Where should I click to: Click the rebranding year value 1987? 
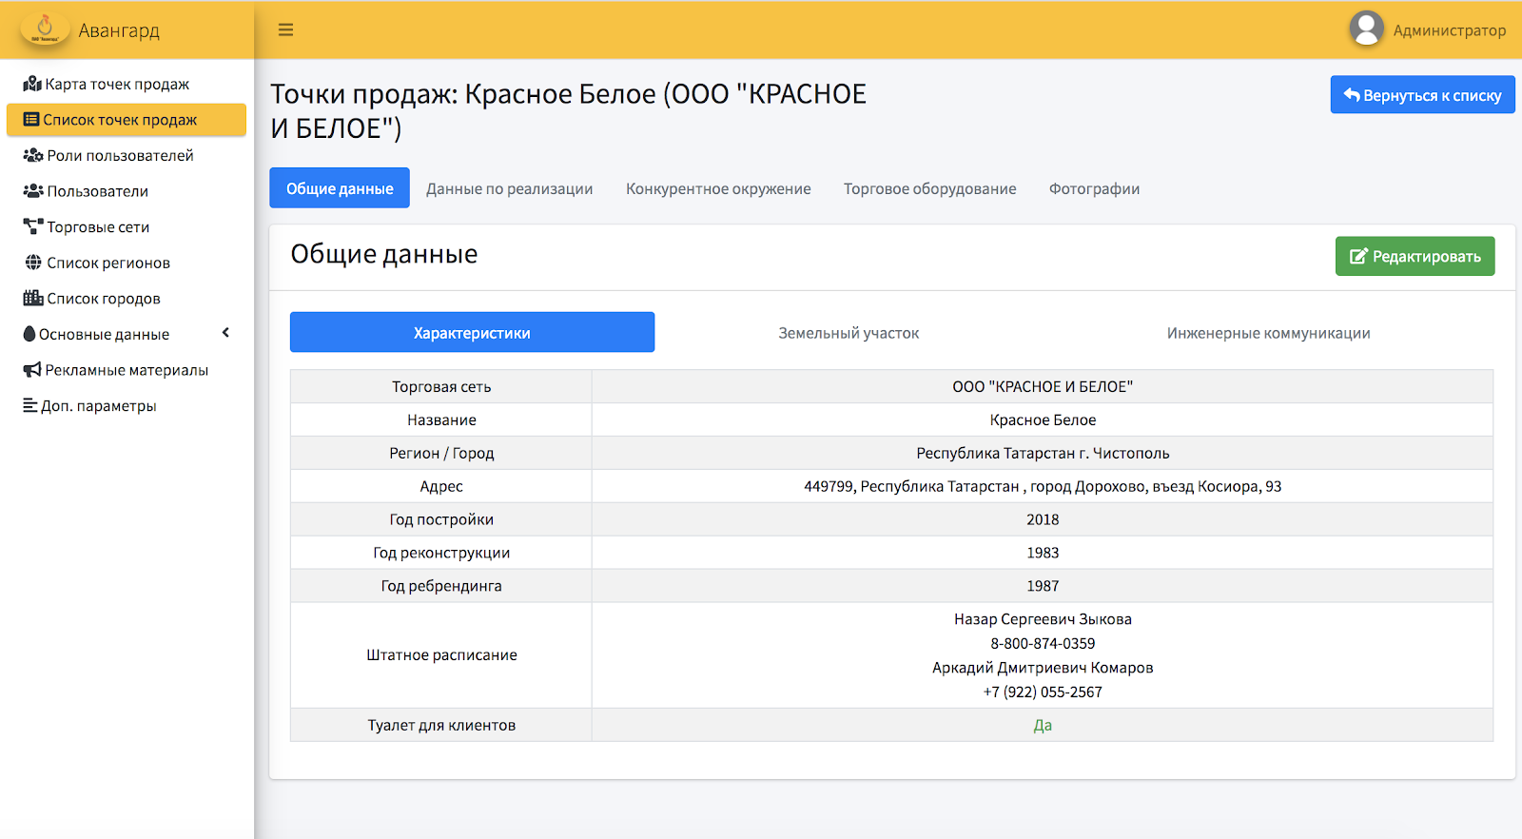pyautogui.click(x=1043, y=587)
